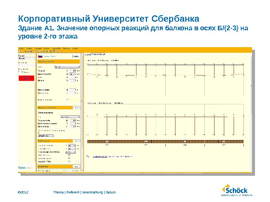Click the blue round toolbar icon
The width and height of the screenshot is (270, 202).
57,51
